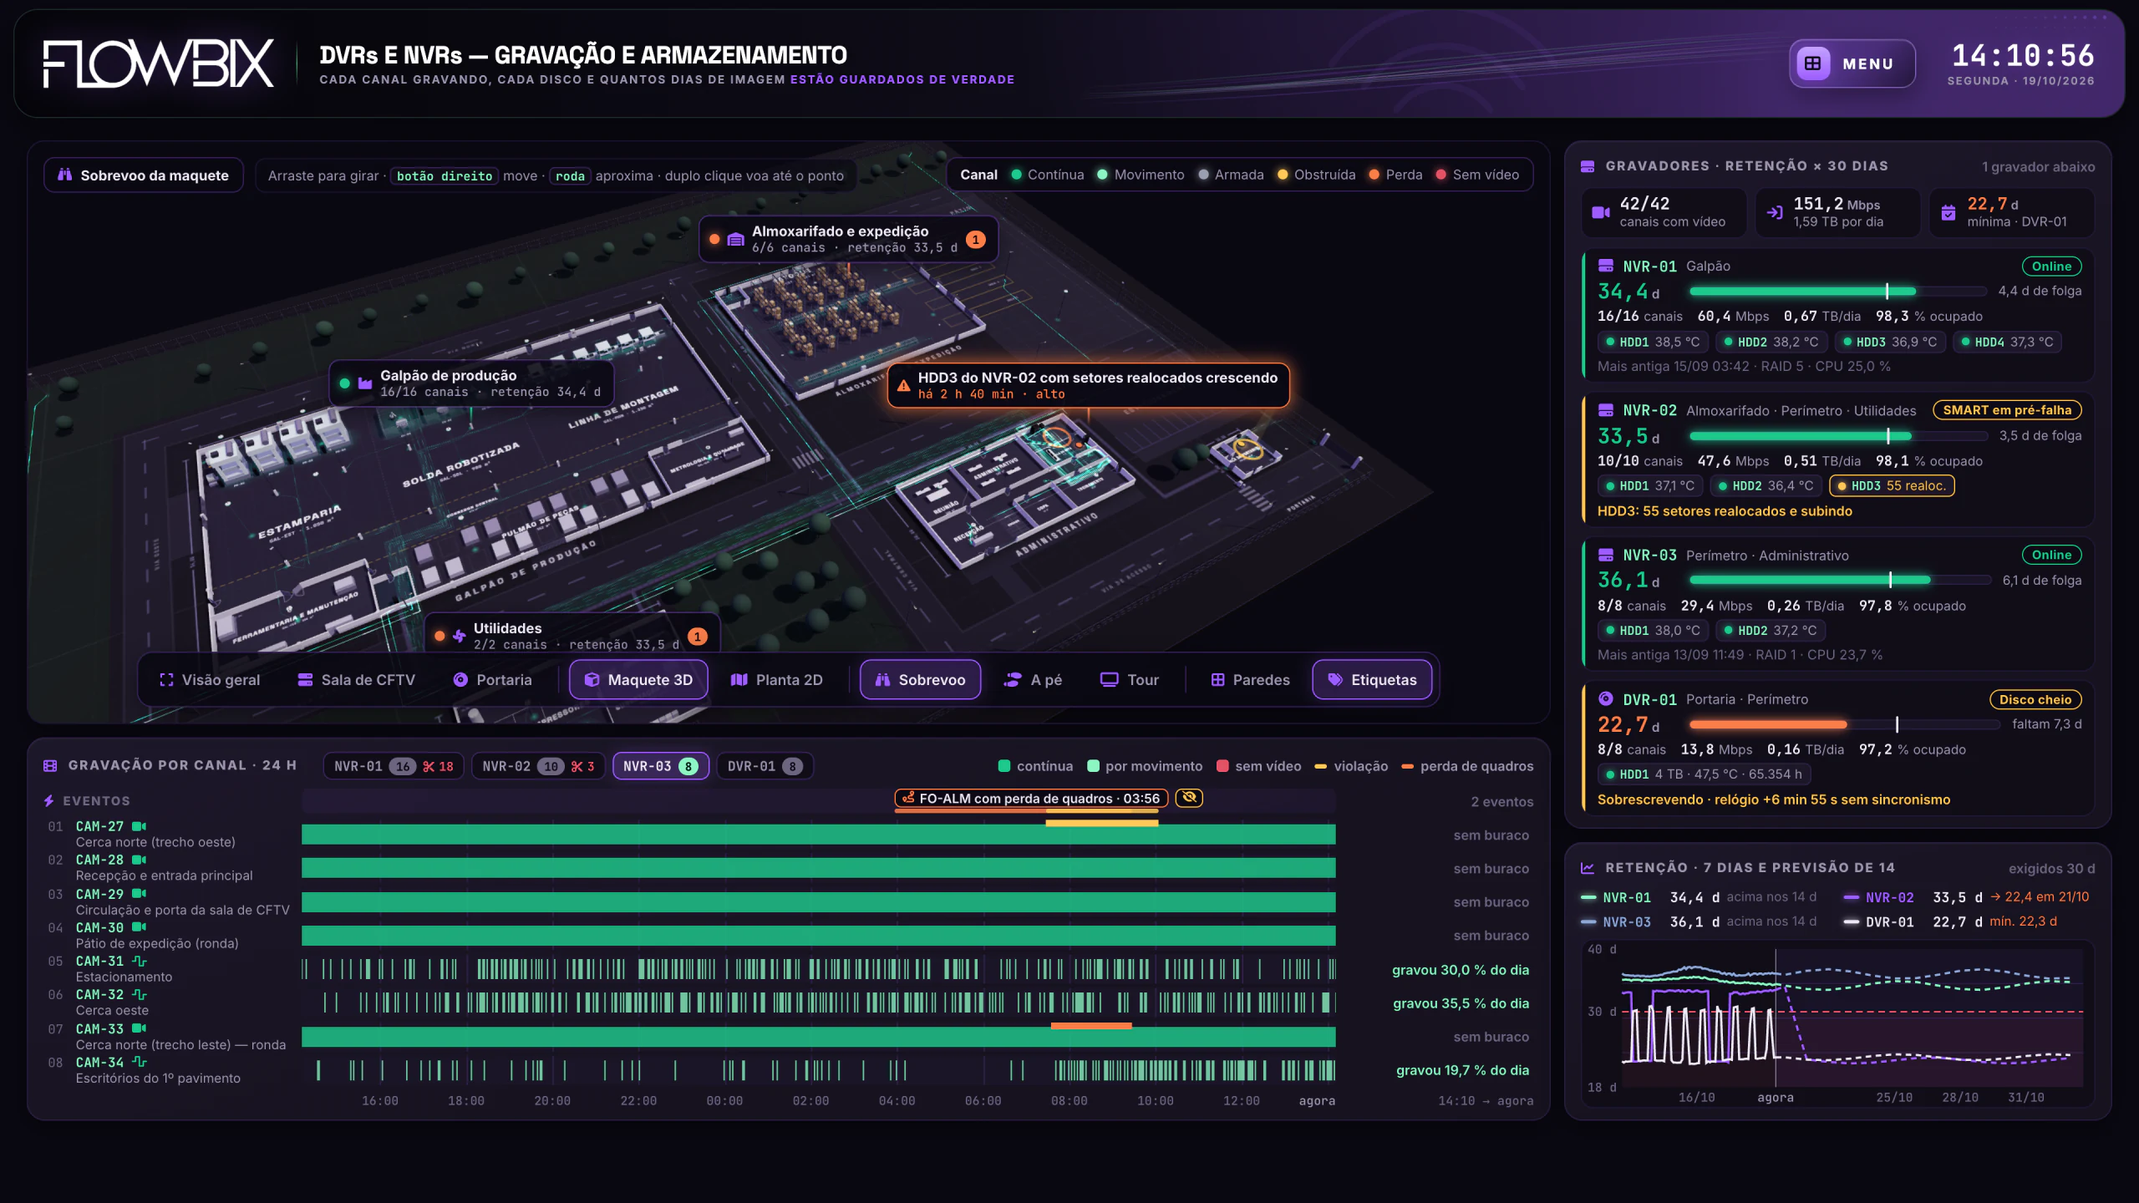Viewport: 2139px width, 1203px height.
Task: Switch to Visão geral view
Action: [210, 680]
